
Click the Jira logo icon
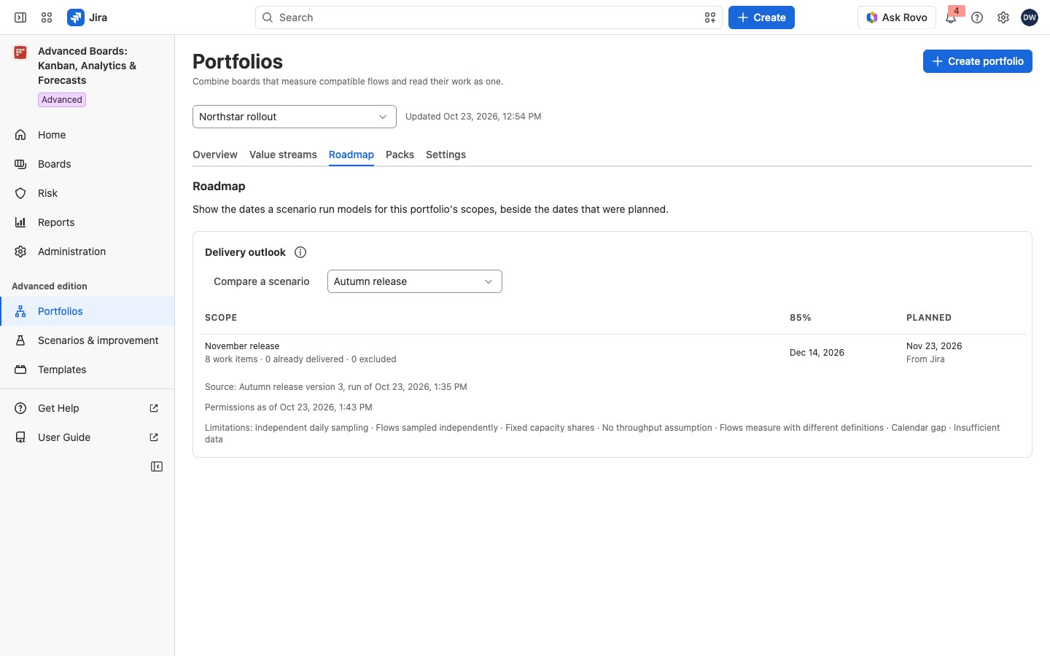coord(76,17)
